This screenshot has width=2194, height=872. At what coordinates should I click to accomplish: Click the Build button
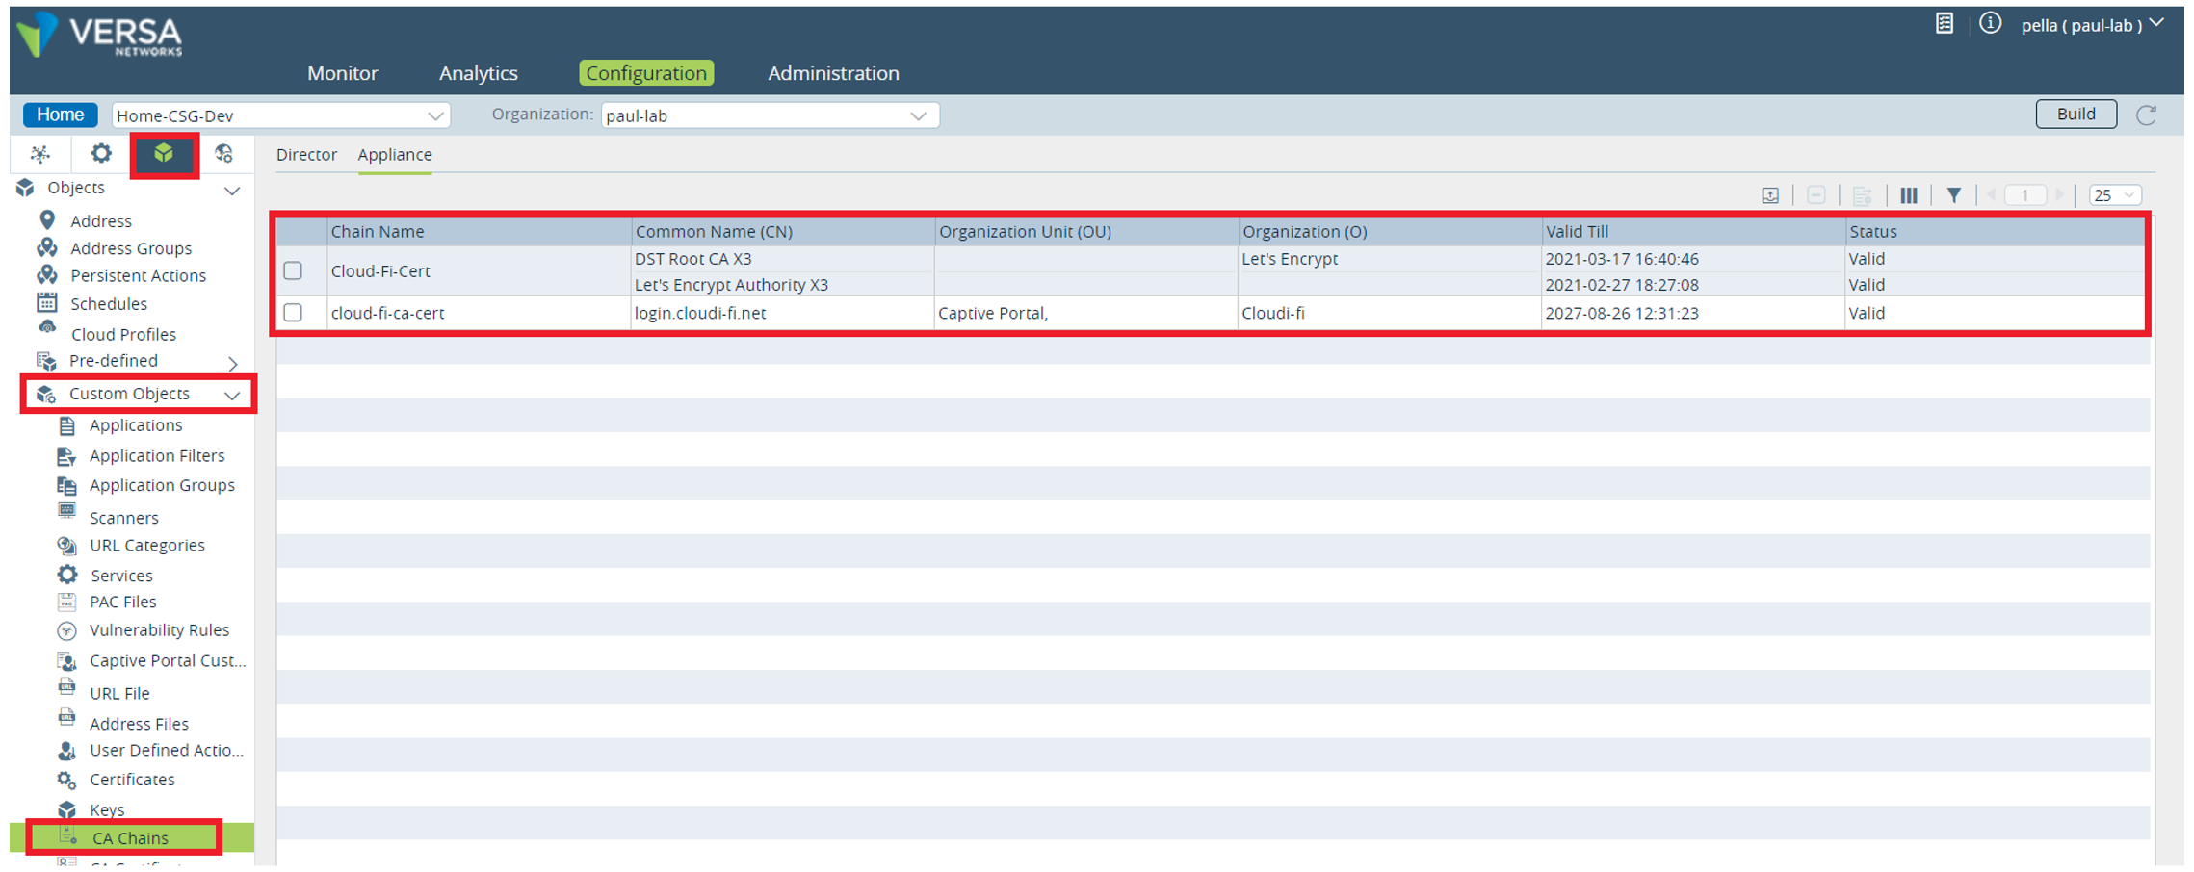(2075, 114)
